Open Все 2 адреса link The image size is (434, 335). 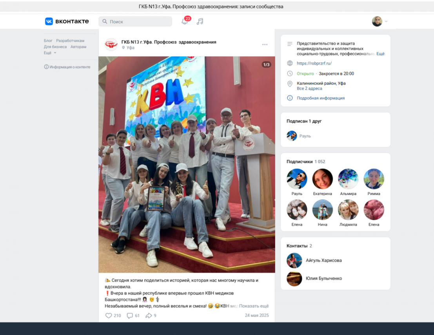pyautogui.click(x=309, y=88)
